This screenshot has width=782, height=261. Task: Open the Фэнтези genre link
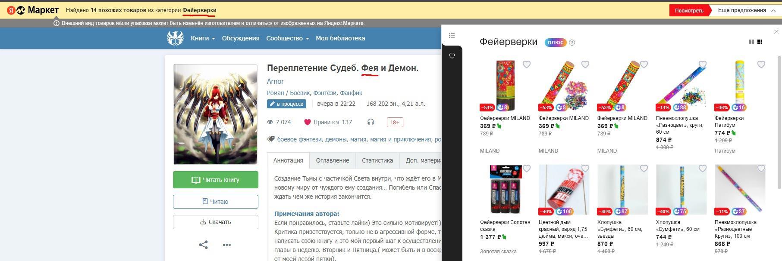click(325, 93)
